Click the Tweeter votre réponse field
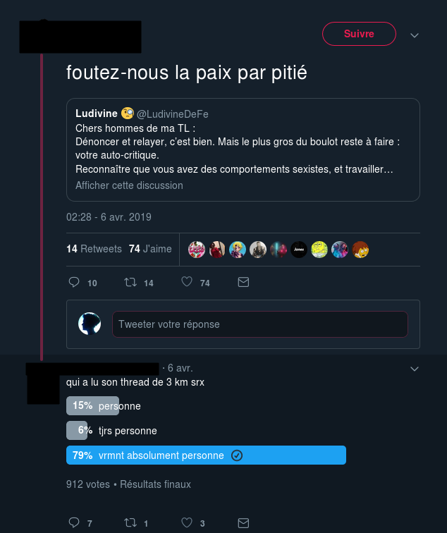This screenshot has width=447, height=533. (260, 324)
